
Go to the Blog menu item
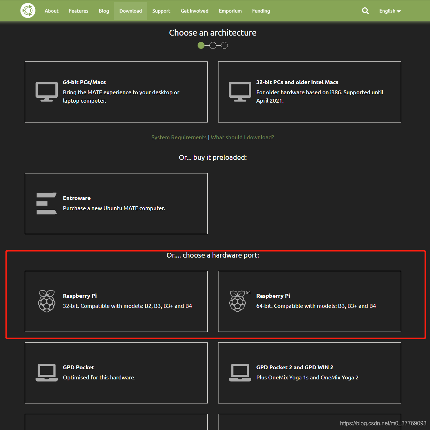point(104,11)
